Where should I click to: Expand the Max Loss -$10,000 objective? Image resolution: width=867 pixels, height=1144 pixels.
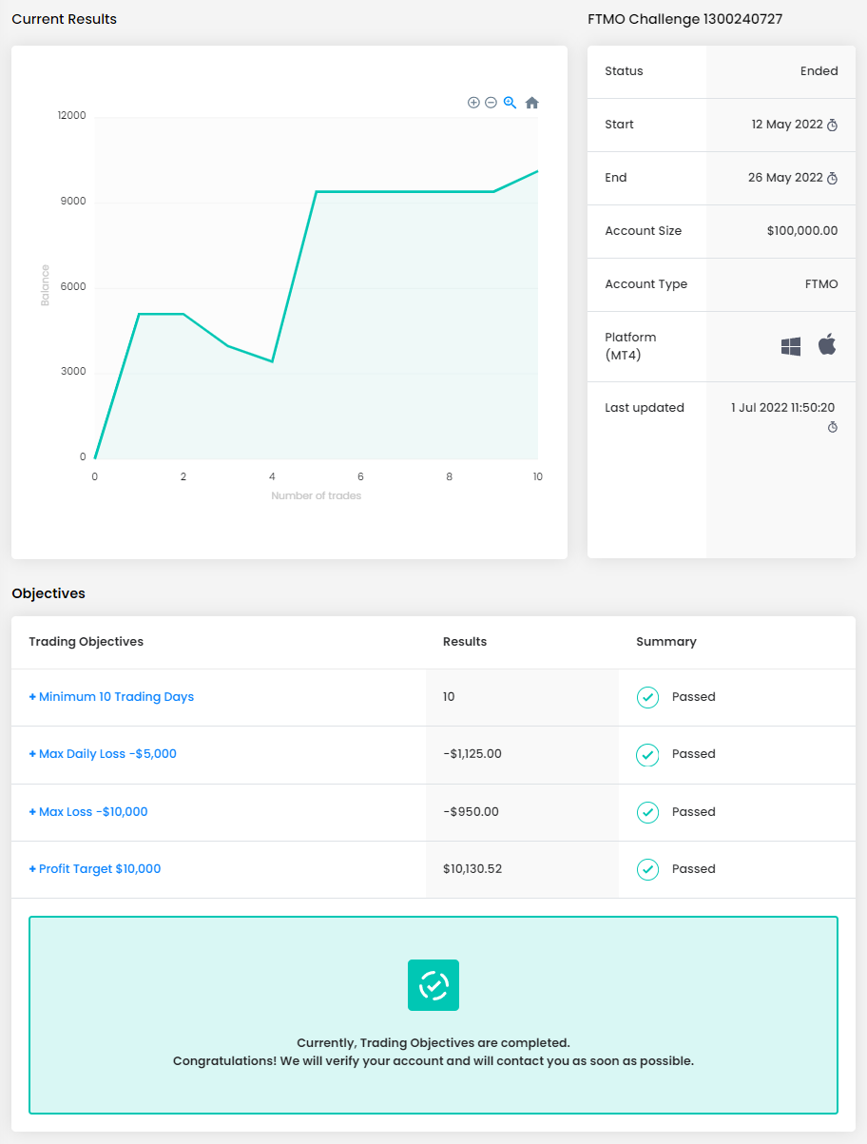click(88, 812)
